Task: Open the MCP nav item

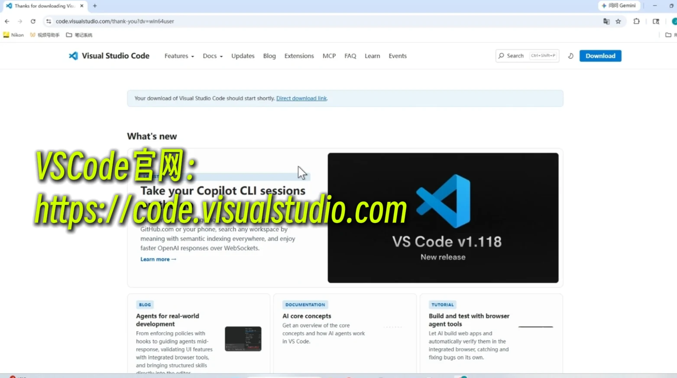Action: (x=329, y=56)
